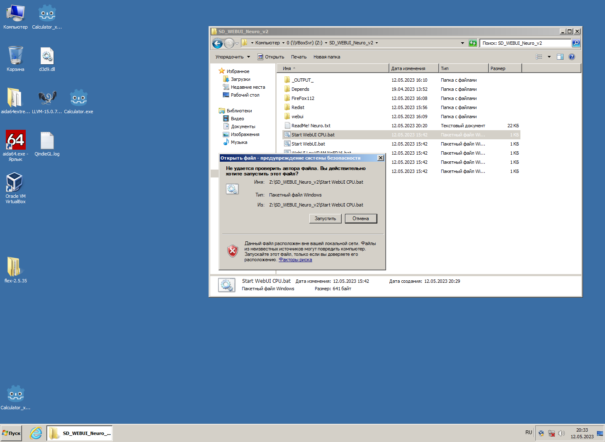Click the Explorer search field

click(x=525, y=43)
